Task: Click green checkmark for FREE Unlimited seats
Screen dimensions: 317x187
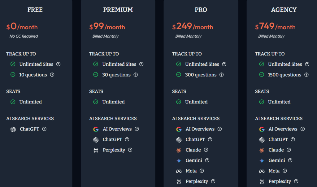Action: tap(13, 102)
